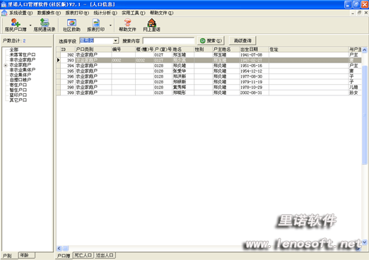Image resolution: width=369 pixels, height=260 pixels.
Task: Open the 帮助文件 toolbar icon
Action: [x=127, y=25]
